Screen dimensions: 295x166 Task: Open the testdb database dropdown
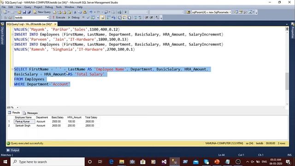(32, 18)
